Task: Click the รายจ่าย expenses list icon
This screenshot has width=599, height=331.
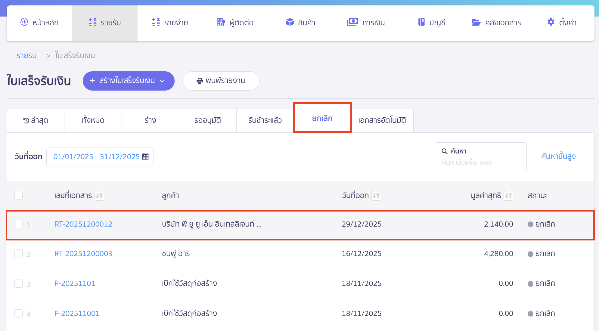Action: click(x=156, y=22)
